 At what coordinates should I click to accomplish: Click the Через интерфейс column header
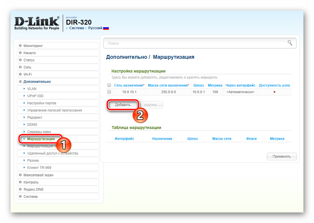[241, 85]
